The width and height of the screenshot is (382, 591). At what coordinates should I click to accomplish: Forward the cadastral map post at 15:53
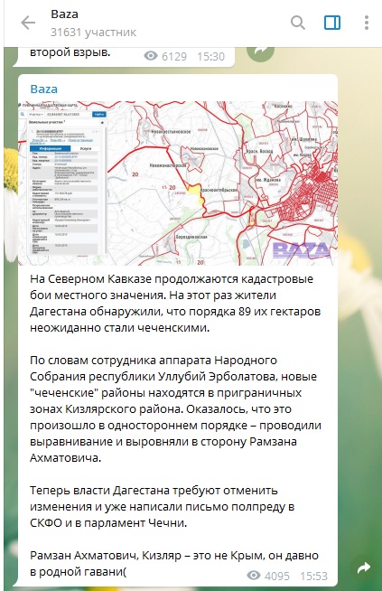tap(364, 568)
